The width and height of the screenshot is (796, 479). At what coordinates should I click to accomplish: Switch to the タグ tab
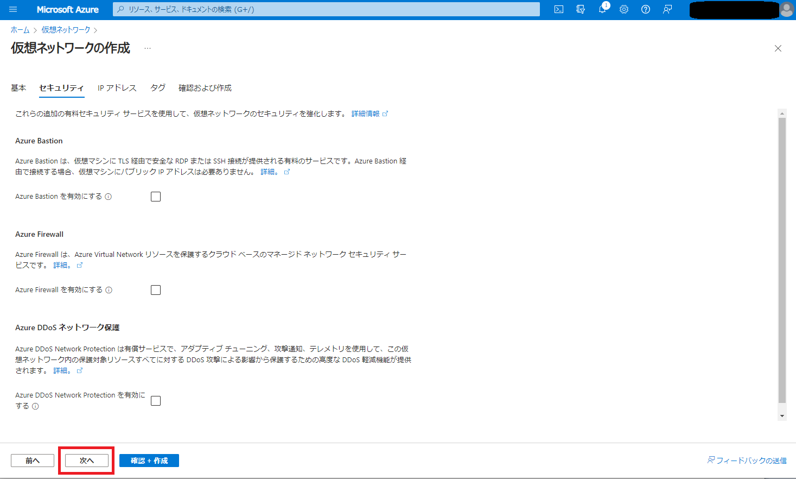point(158,88)
